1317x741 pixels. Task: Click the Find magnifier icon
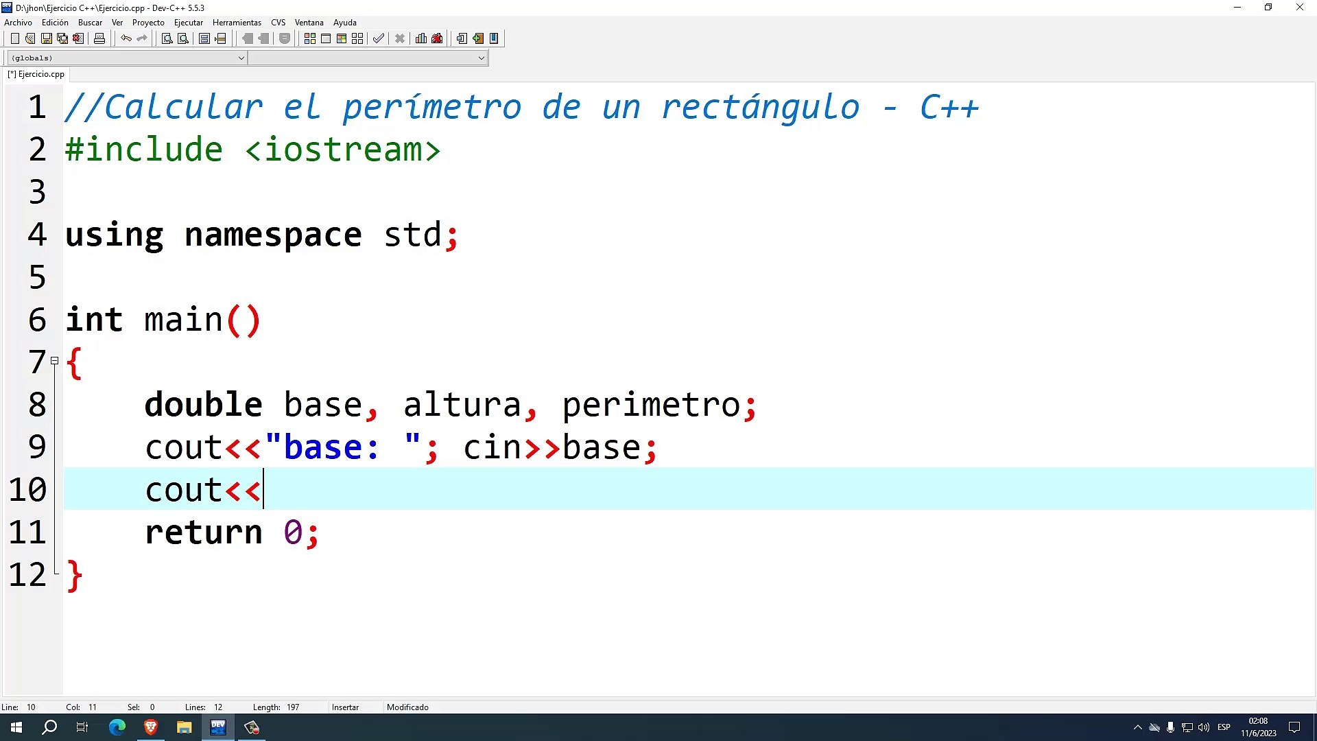click(167, 39)
